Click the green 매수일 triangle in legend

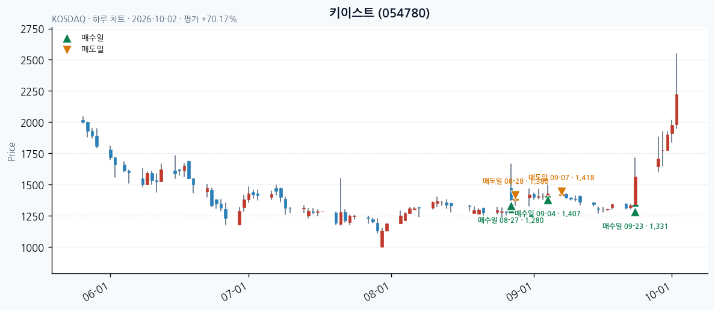pos(67,38)
